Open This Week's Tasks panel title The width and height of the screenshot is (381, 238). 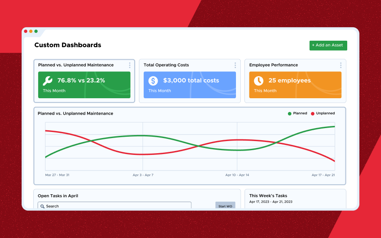pos(268,196)
